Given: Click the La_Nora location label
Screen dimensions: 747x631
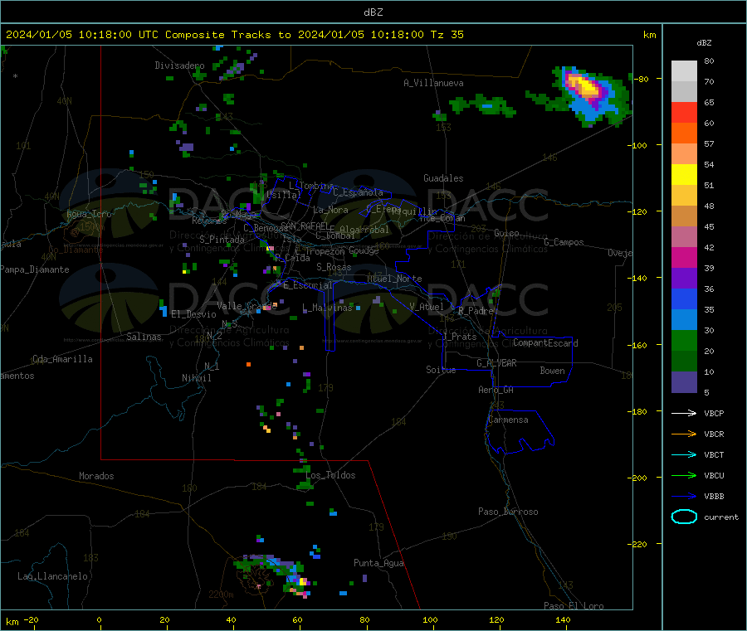Looking at the screenshot, I should click(x=330, y=210).
